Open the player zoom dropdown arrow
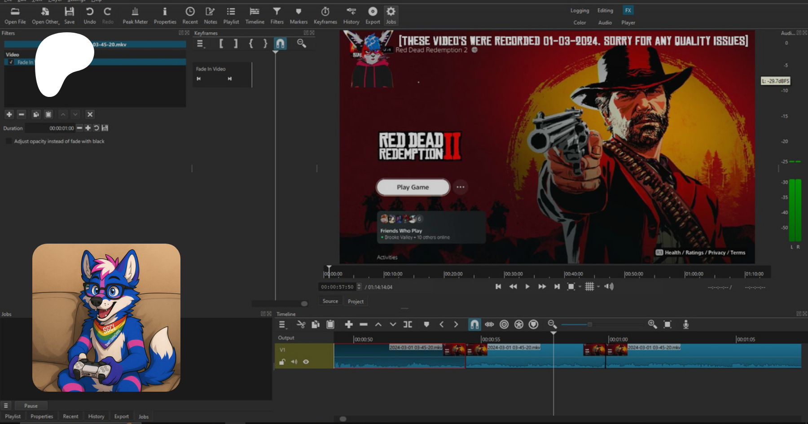 pyautogui.click(x=580, y=287)
